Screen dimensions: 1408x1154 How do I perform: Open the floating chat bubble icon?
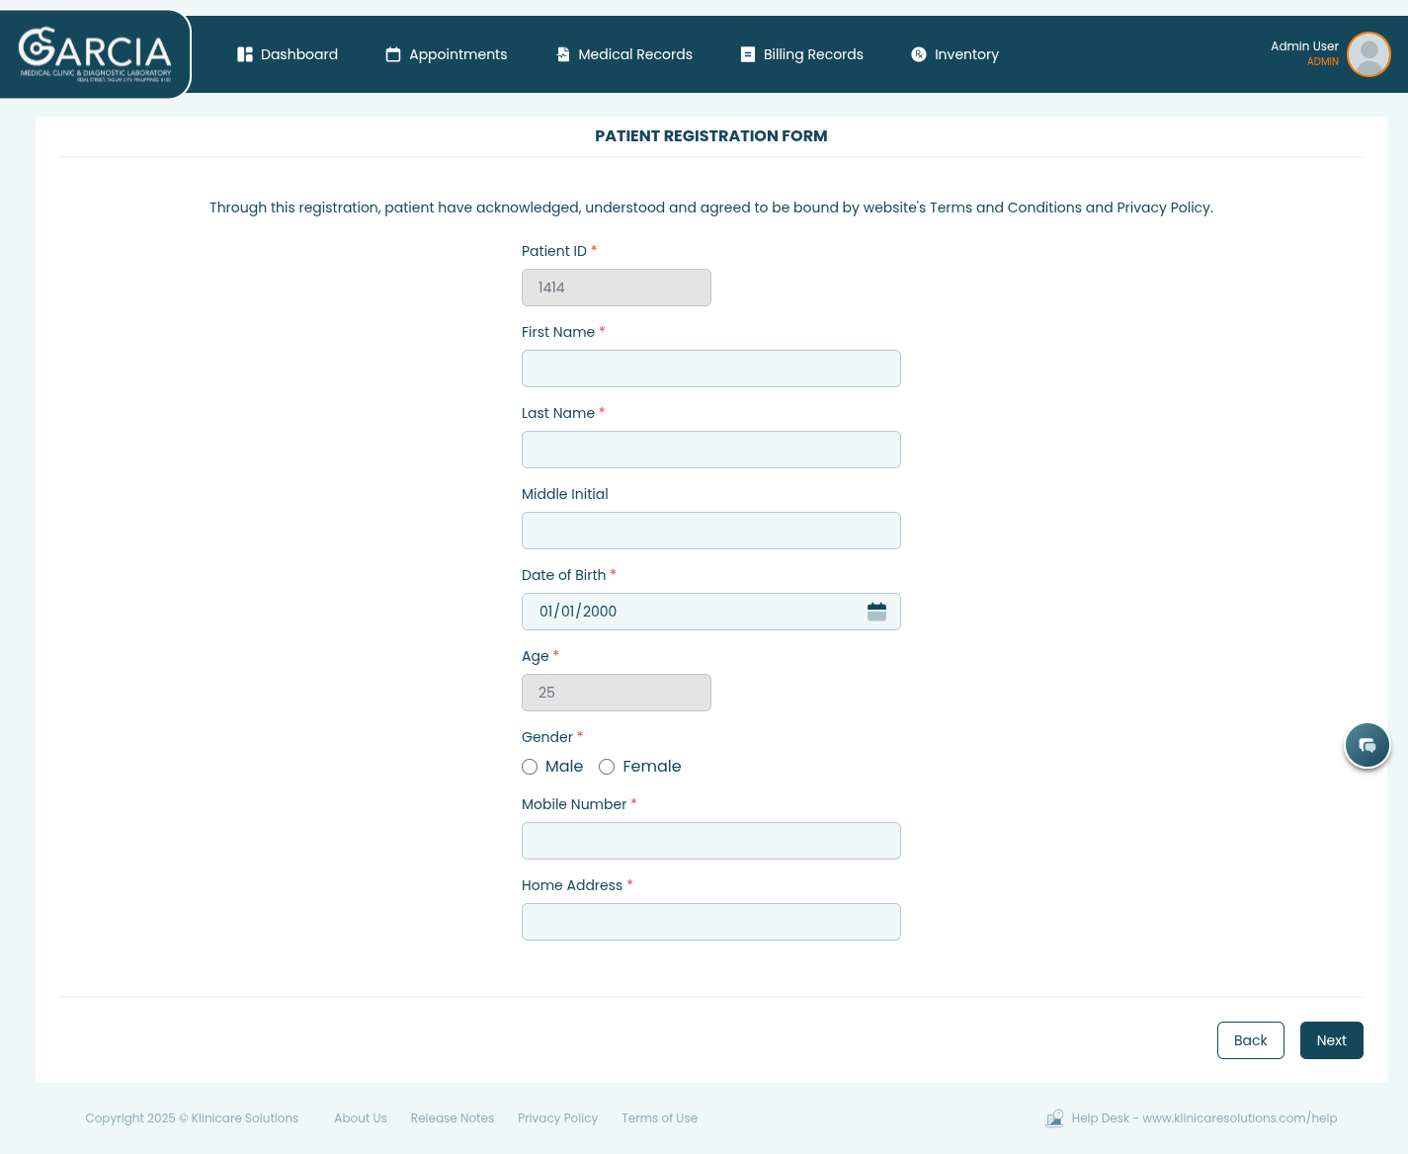coord(1367,745)
